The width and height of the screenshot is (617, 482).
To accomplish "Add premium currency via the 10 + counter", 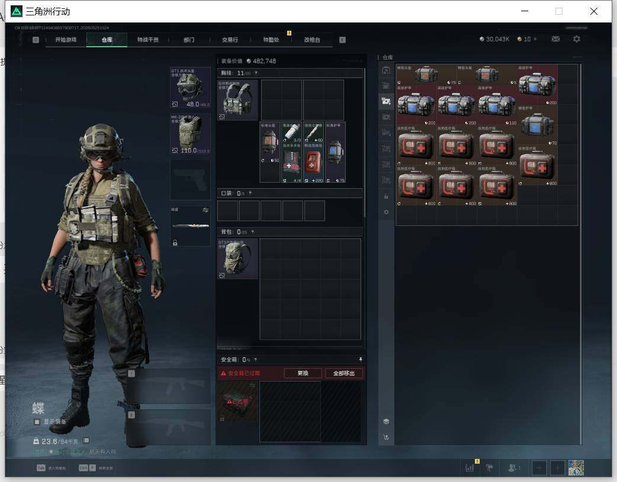I will [527, 39].
